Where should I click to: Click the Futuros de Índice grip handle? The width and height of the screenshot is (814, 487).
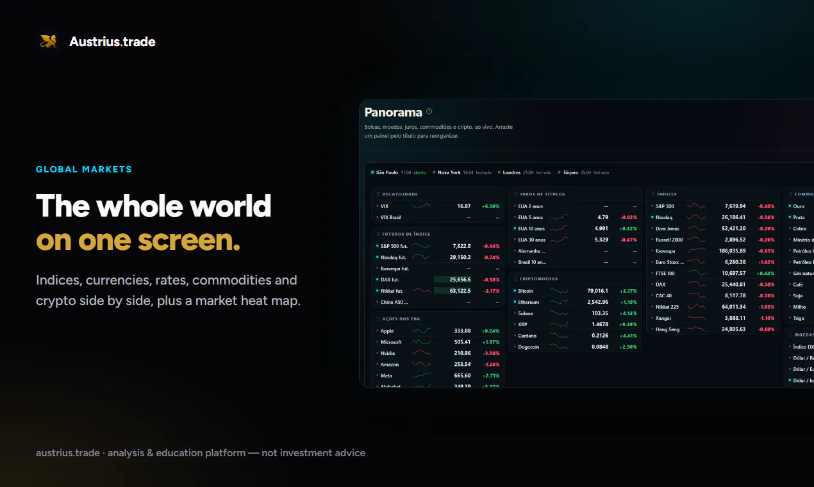pos(378,234)
